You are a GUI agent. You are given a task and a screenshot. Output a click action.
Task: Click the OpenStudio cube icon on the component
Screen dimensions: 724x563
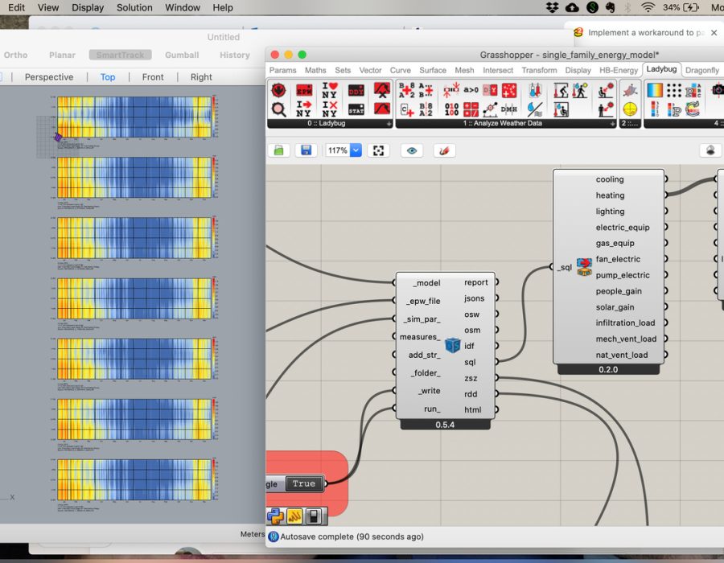(452, 345)
